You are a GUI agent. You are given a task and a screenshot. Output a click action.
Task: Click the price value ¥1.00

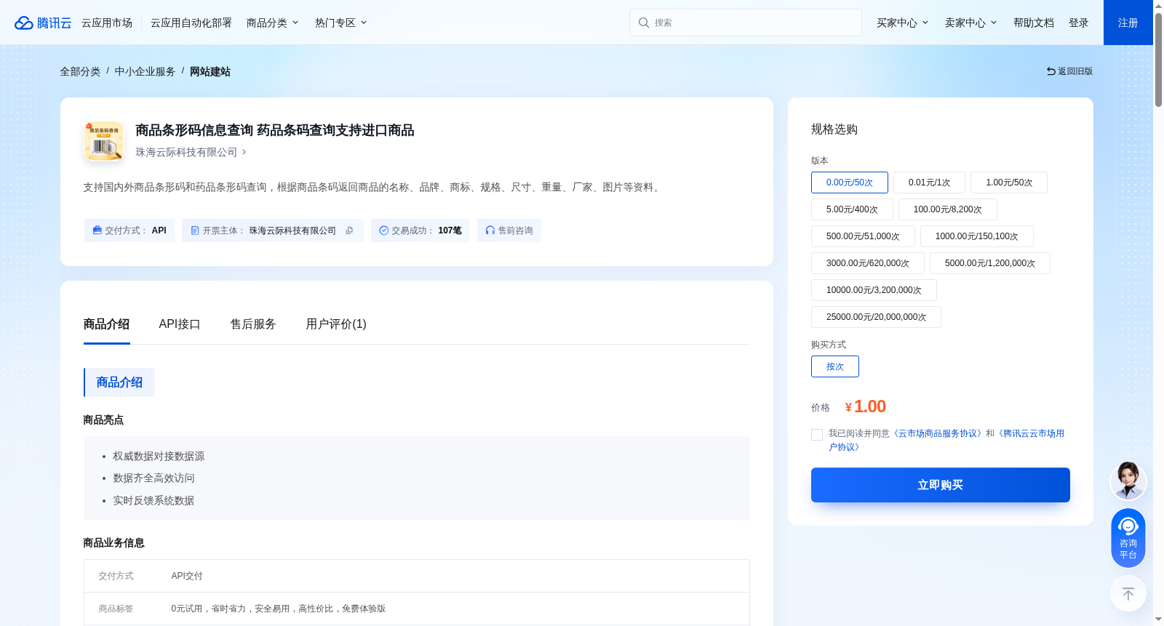coord(866,406)
